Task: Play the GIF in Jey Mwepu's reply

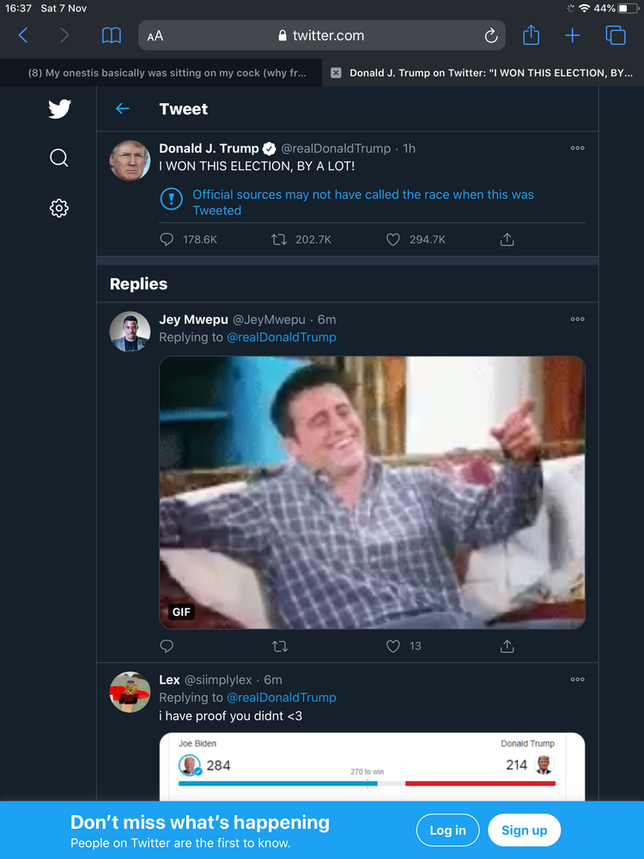Action: (x=372, y=492)
